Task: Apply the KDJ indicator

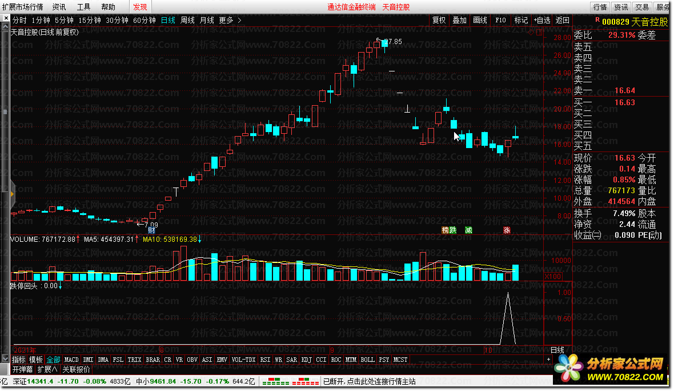Action: (307, 360)
